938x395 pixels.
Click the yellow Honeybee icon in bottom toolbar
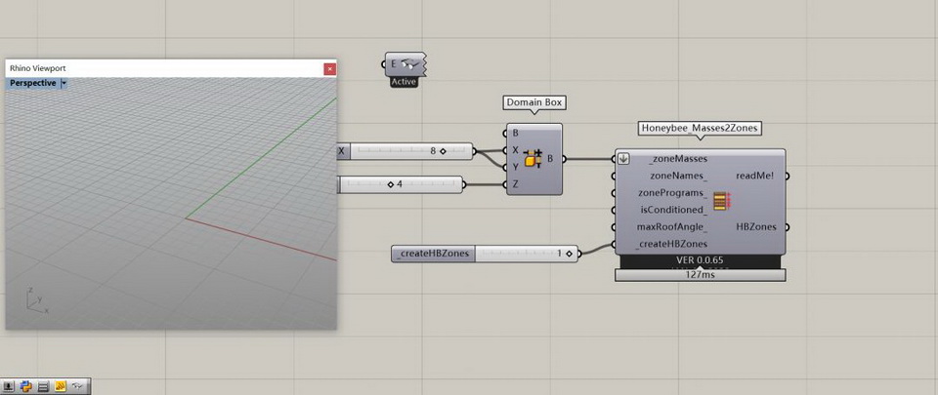[x=60, y=387]
